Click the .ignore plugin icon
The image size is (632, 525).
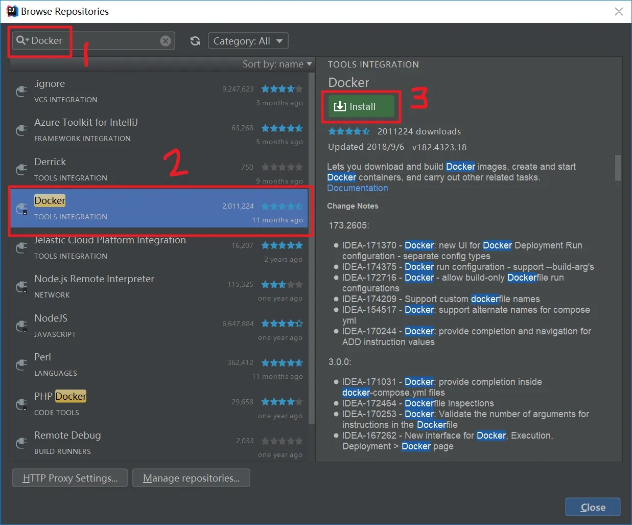point(21,91)
